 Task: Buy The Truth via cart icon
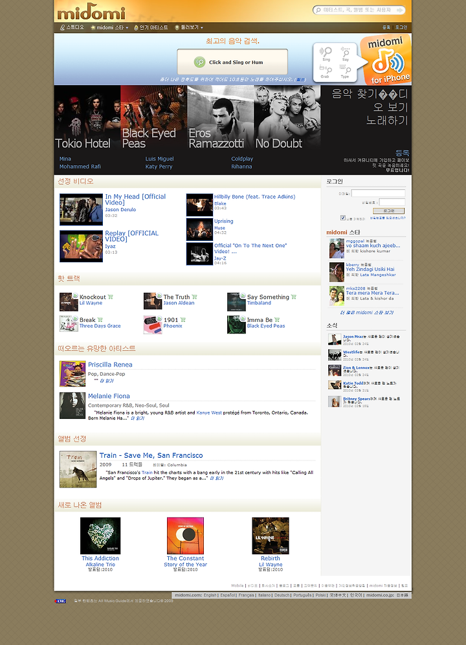tap(195, 297)
